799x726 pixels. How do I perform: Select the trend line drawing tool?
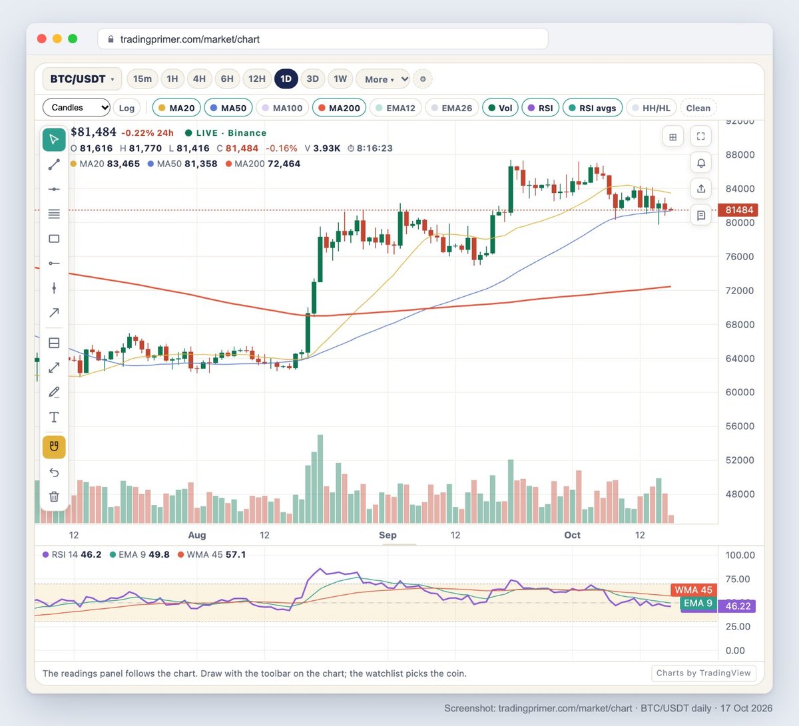(54, 164)
